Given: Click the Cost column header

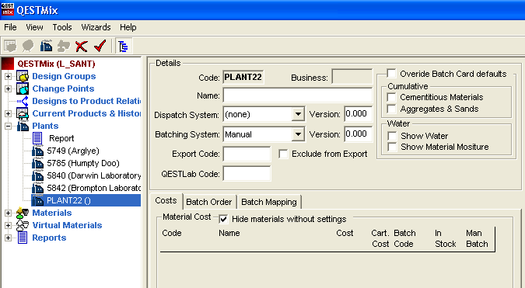Looking at the screenshot, I should [x=345, y=233].
